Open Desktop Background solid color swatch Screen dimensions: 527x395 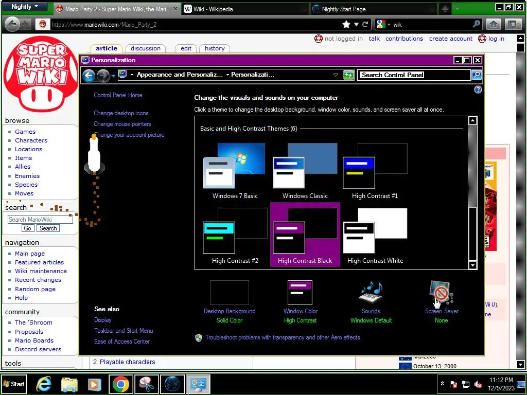(x=230, y=293)
